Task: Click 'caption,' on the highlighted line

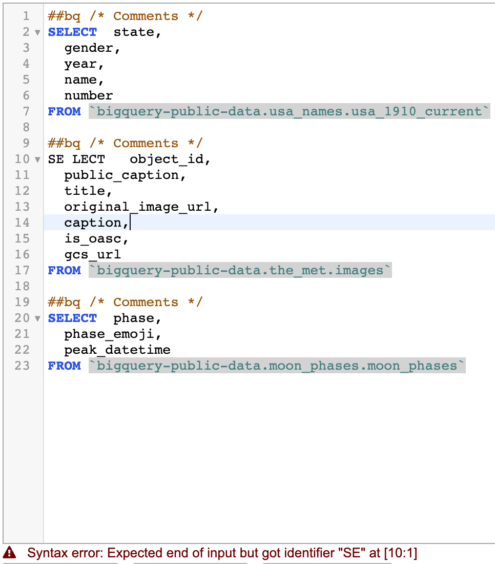Action: click(96, 223)
